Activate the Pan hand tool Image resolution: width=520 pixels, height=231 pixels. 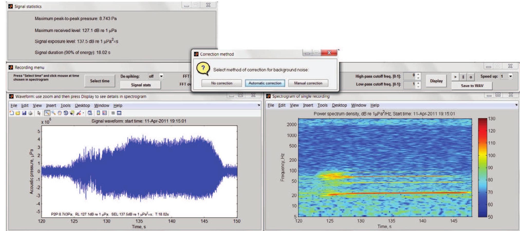tap(60, 113)
